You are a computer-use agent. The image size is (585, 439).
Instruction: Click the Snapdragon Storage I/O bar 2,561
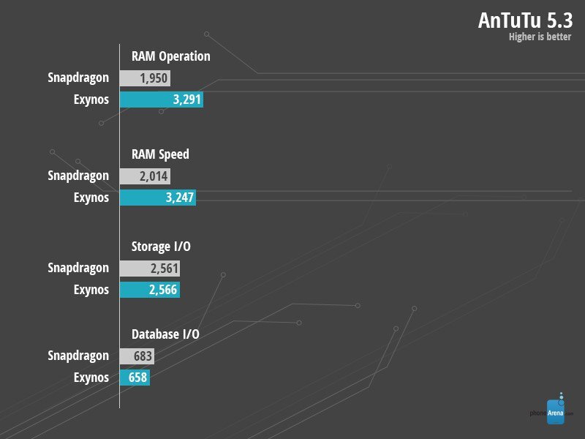(x=150, y=268)
